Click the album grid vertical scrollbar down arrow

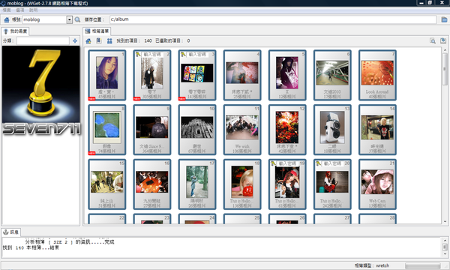(x=445, y=221)
